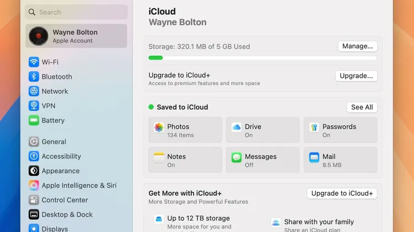
Task: Expand Saved to iCloud with See All
Action: point(362,107)
